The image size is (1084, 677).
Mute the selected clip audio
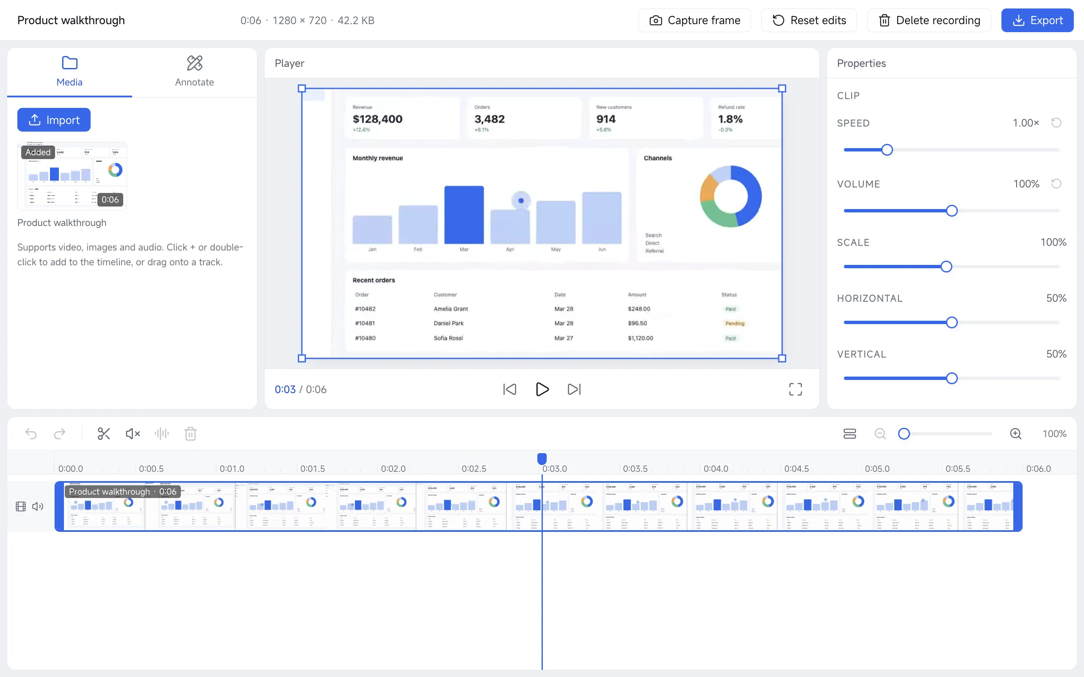(133, 433)
